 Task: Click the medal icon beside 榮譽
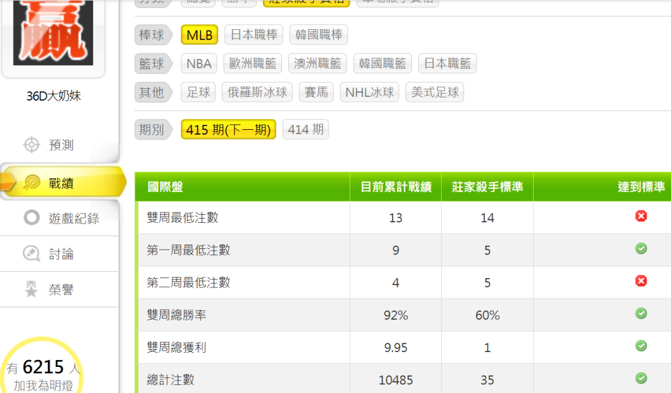(31, 289)
